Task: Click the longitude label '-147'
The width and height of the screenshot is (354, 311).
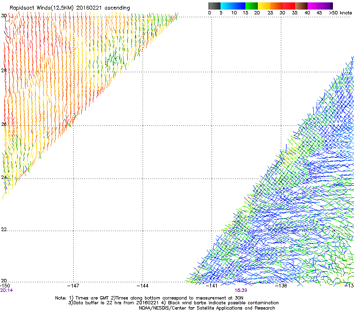Action: coord(73,286)
